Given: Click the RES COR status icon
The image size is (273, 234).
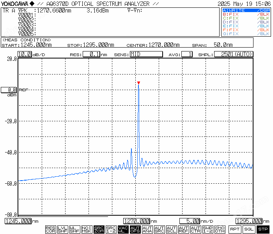Looking at the screenshot, I should coord(50,229).
